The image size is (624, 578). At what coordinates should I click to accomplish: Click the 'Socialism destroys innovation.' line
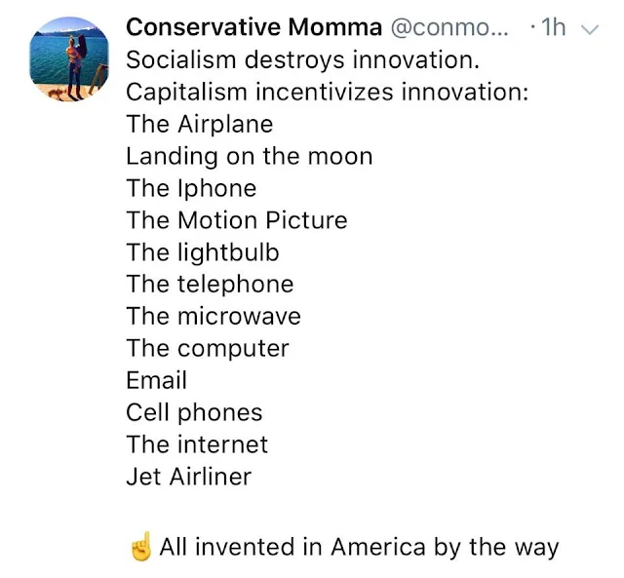pyautogui.click(x=303, y=59)
